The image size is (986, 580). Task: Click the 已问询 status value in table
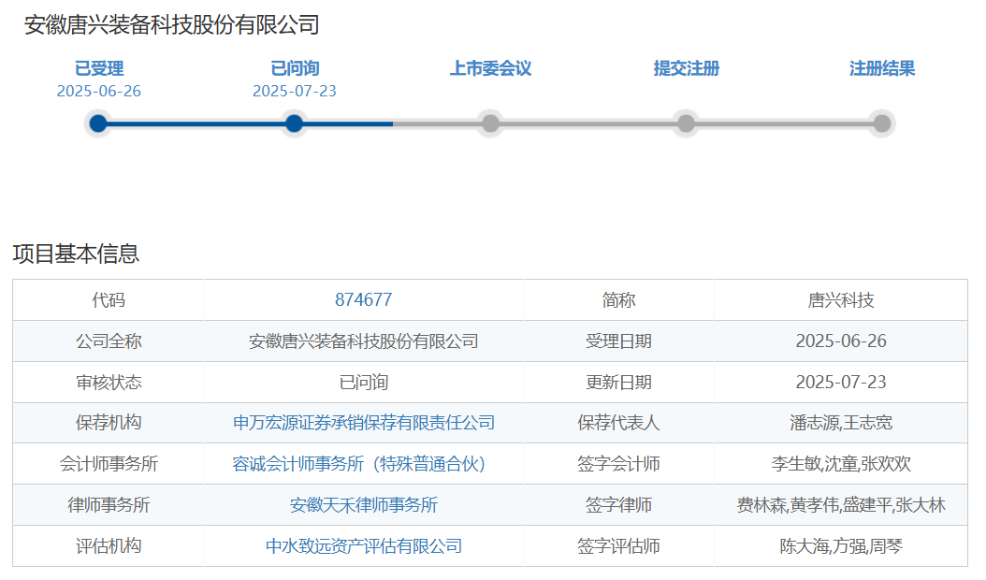tap(364, 382)
